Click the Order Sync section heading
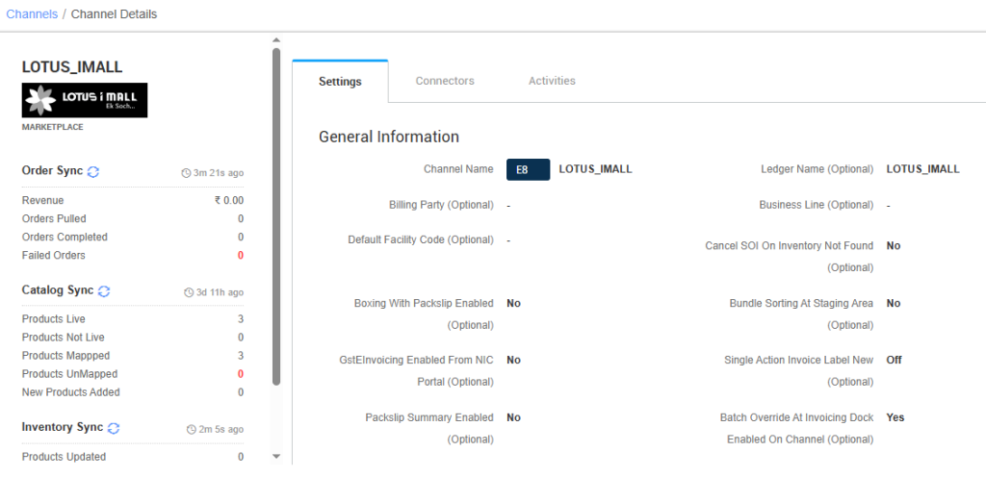Viewport: 986px width, 477px height. pyautogui.click(x=52, y=171)
